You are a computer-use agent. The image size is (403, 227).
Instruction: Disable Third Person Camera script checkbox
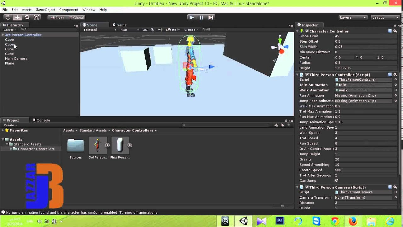click(307, 187)
